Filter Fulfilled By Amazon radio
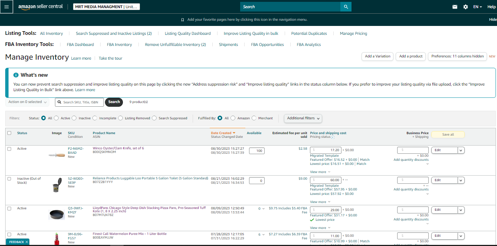 (x=233, y=118)
